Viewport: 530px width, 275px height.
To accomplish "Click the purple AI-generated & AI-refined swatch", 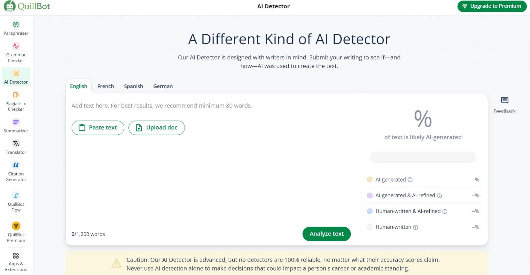I will (x=370, y=196).
